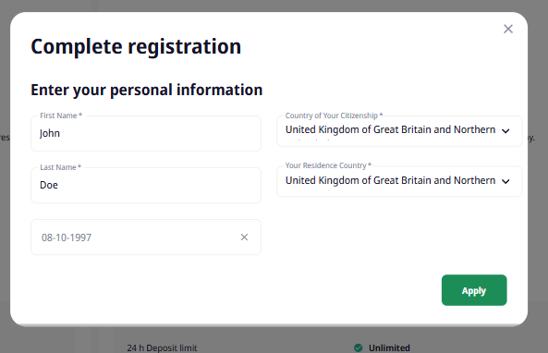Open the citizenship United Kingdom combo box
This screenshot has height=353, width=548.
click(399, 131)
